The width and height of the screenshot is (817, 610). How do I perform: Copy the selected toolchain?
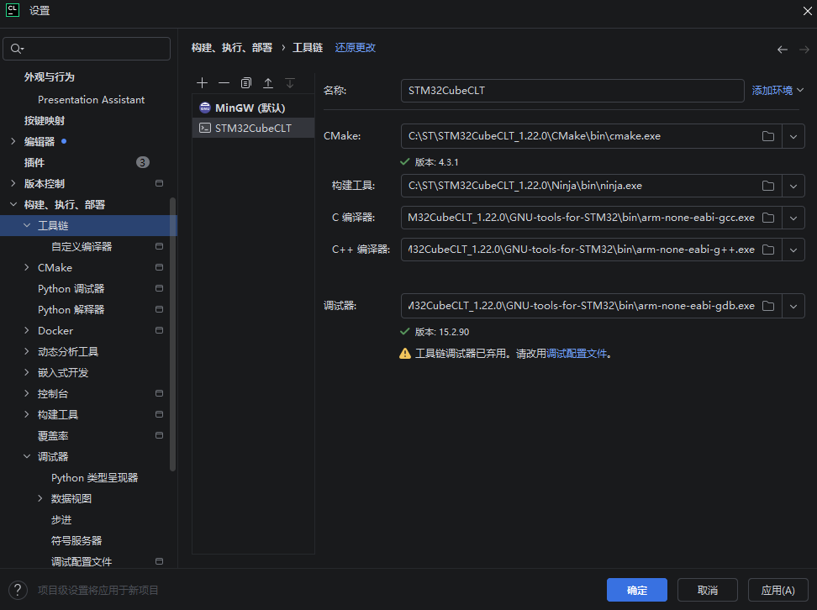coord(246,83)
